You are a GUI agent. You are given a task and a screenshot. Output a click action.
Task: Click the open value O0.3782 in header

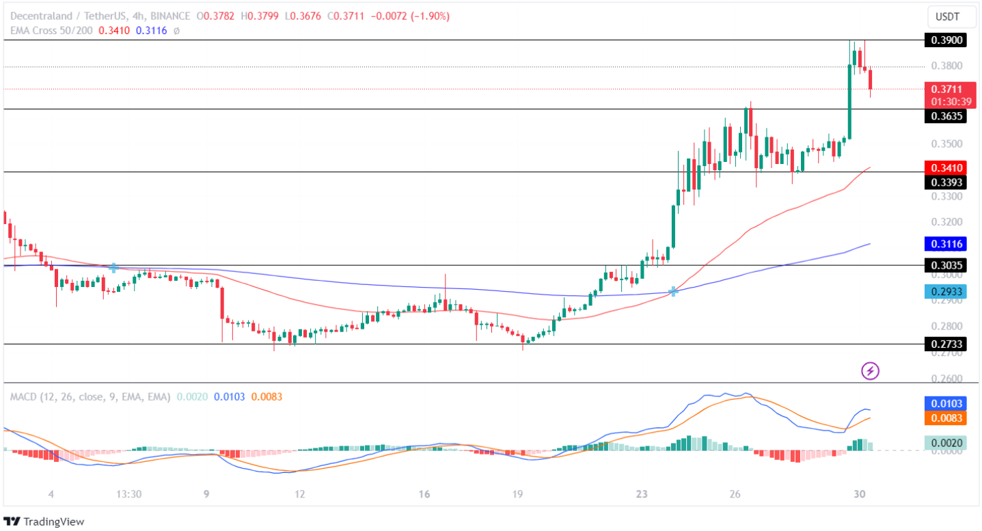(x=214, y=16)
